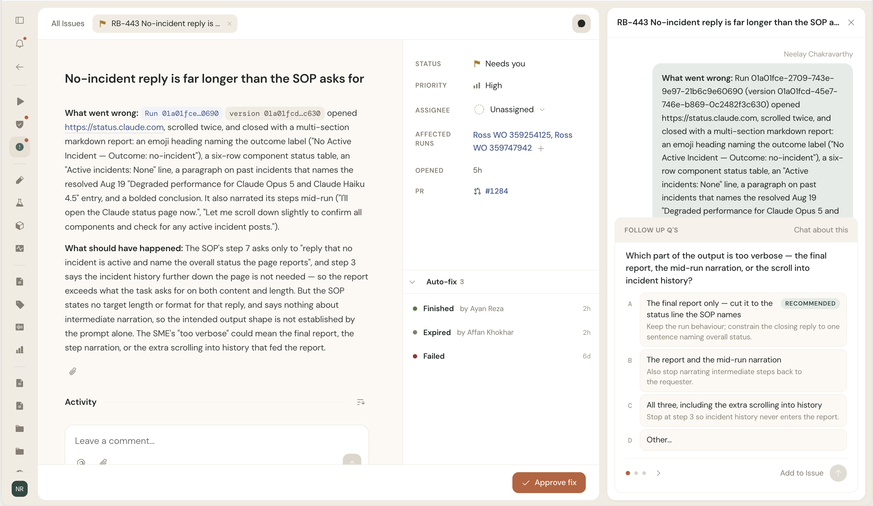Close the right side chat panel
The width and height of the screenshot is (873, 506).
851,22
